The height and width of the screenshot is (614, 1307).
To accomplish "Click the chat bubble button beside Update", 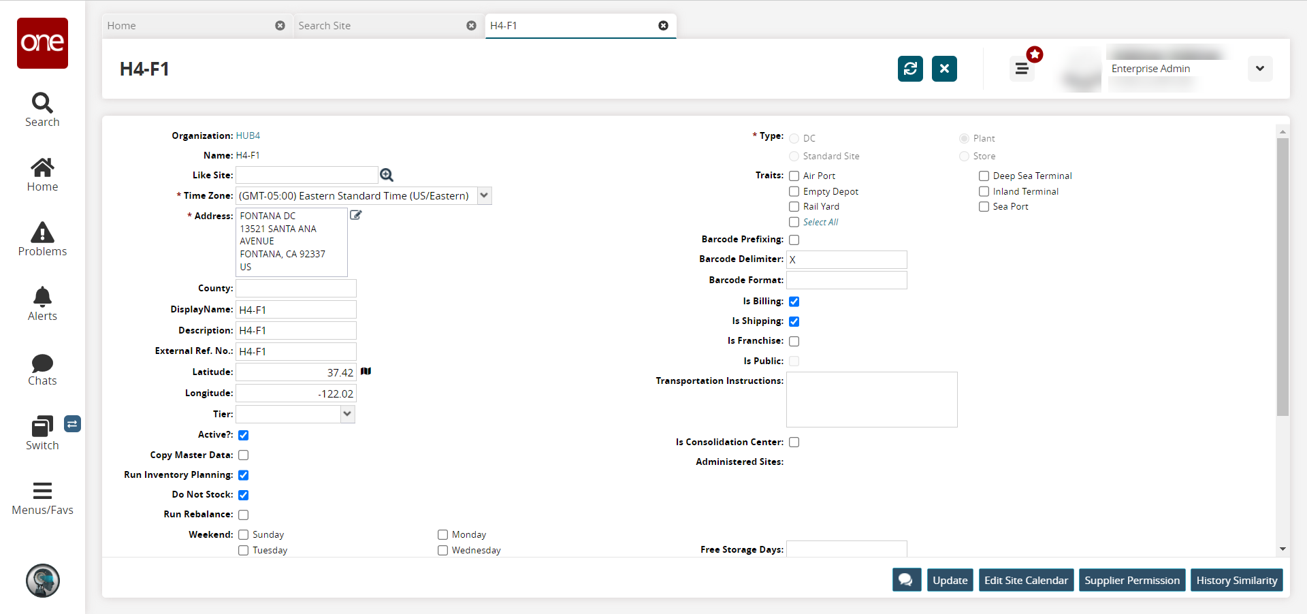I will (x=907, y=580).
